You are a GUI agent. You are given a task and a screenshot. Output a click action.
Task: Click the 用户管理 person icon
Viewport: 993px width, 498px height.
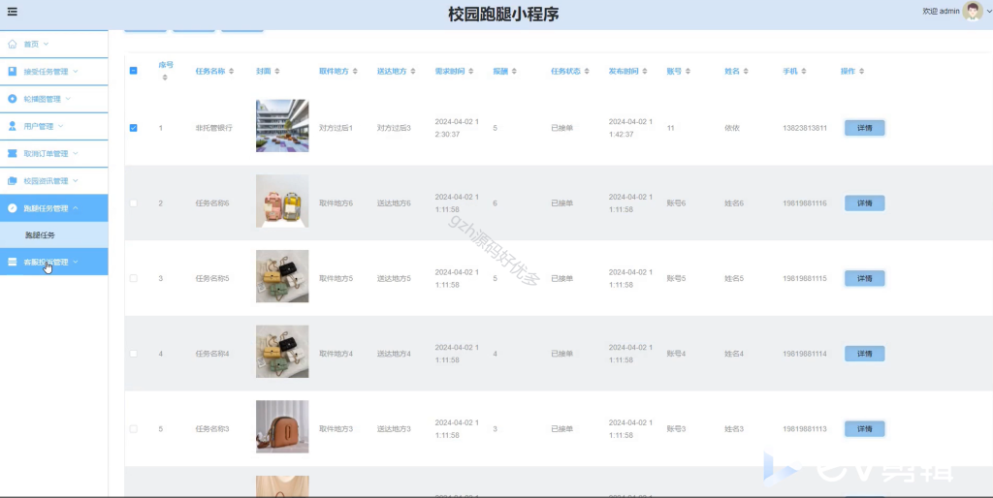[x=12, y=126]
